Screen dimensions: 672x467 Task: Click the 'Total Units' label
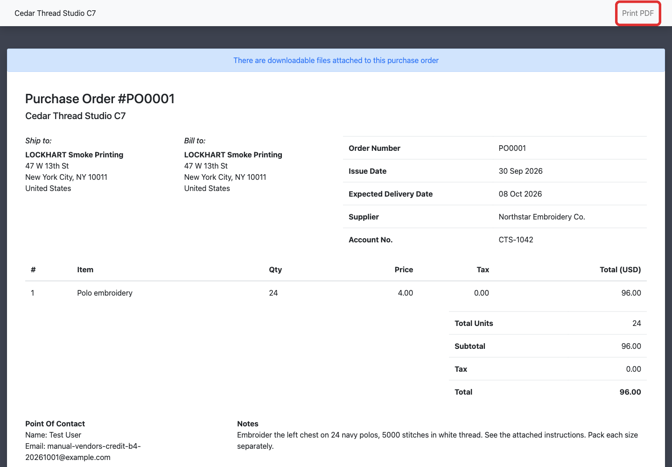click(x=474, y=323)
